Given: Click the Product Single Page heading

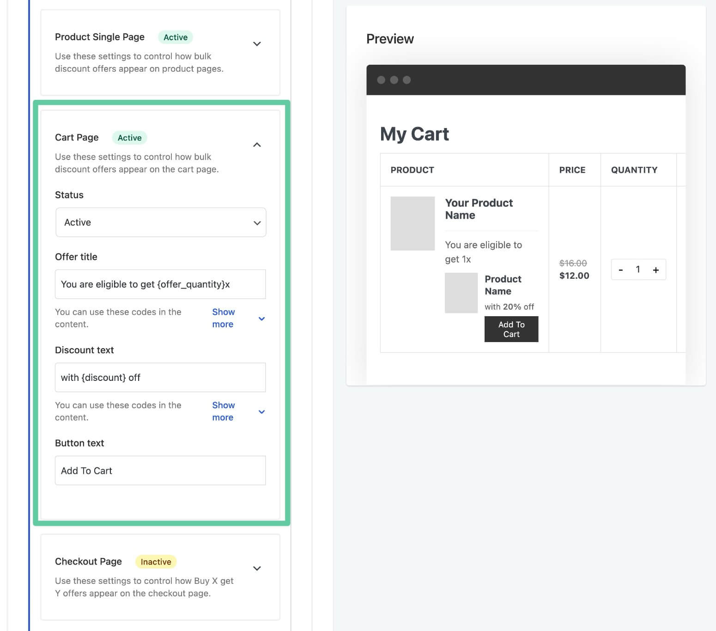Looking at the screenshot, I should [x=100, y=37].
